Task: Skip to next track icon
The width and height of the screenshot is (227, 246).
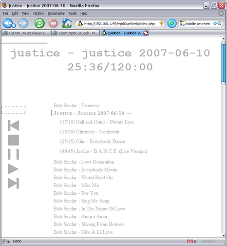Action: (13, 183)
